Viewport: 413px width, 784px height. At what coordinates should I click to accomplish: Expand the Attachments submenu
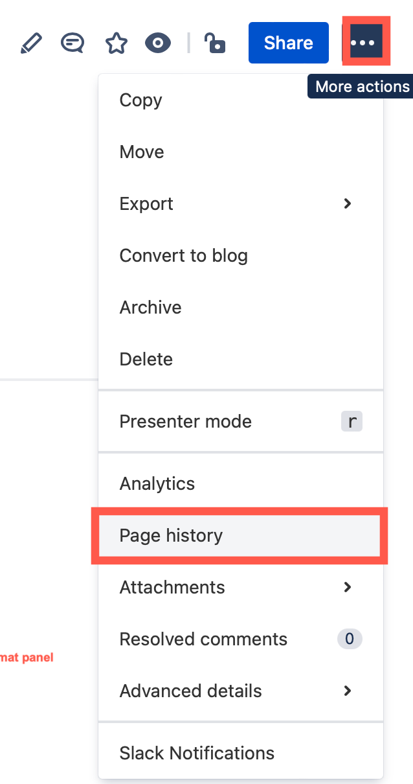click(348, 587)
